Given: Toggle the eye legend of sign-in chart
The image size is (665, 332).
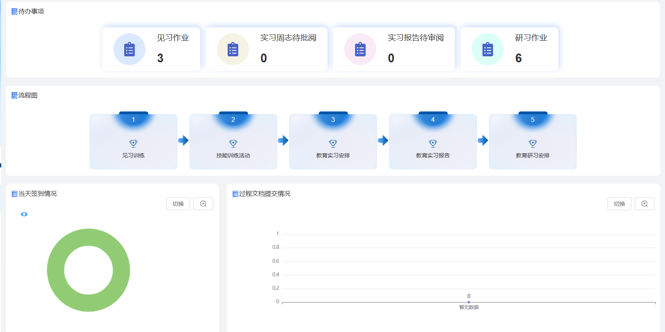Looking at the screenshot, I should click(x=24, y=214).
